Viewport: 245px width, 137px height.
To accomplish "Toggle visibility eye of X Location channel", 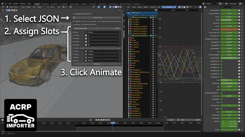I will (x=131, y=20).
